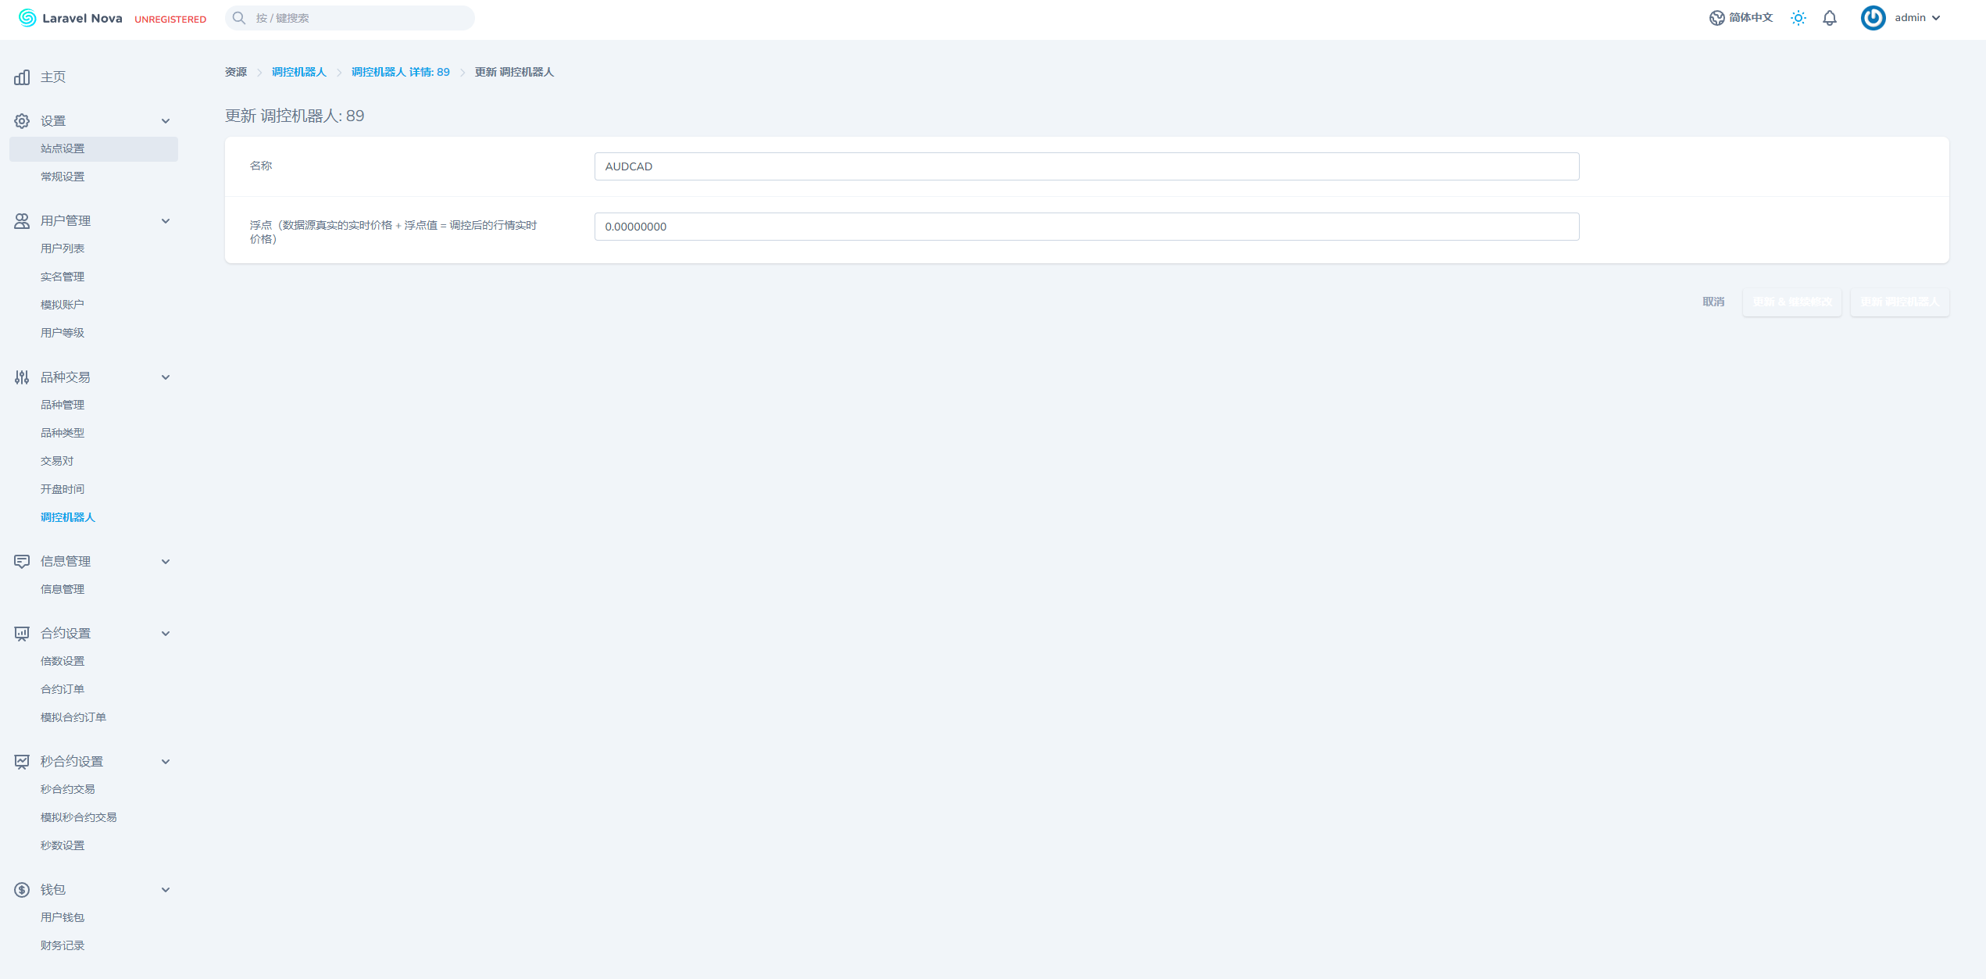This screenshot has width=1986, height=979.
Task: Click the 主页 dashboard chart icon
Action: [22, 77]
